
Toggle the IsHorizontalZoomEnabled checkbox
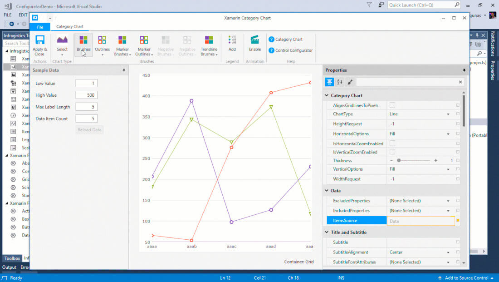(392, 143)
